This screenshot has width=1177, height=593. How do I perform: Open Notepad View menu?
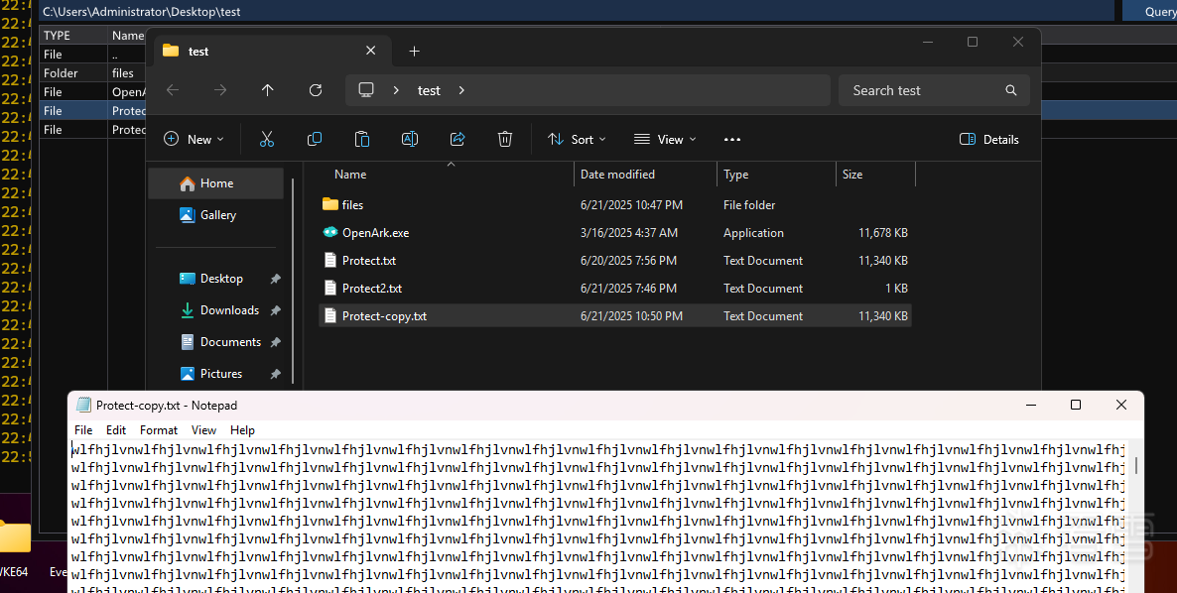(x=203, y=430)
